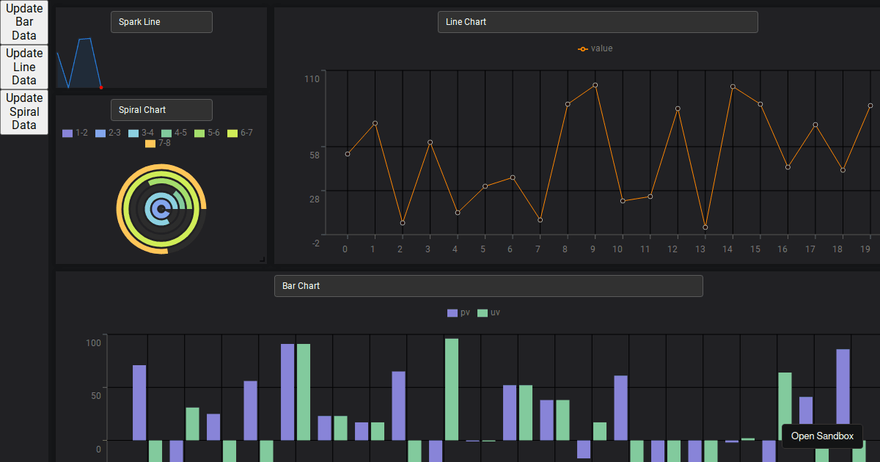Screen dimensions: 880x462
Task: Click the uv legend label text
Action: (496, 312)
